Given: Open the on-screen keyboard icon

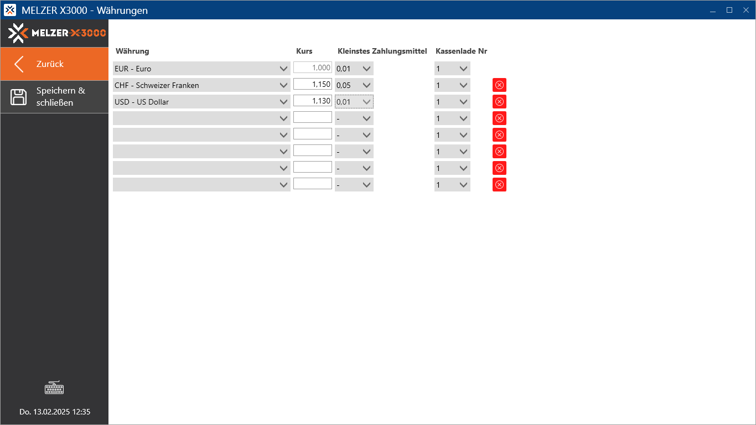Looking at the screenshot, I should pos(54,388).
